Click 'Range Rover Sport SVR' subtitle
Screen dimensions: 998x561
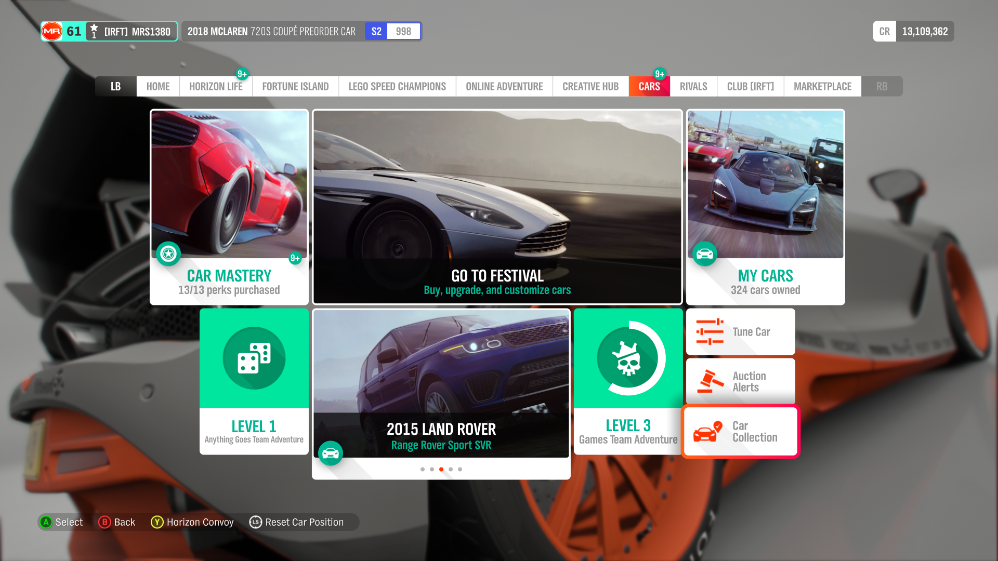[x=441, y=445]
